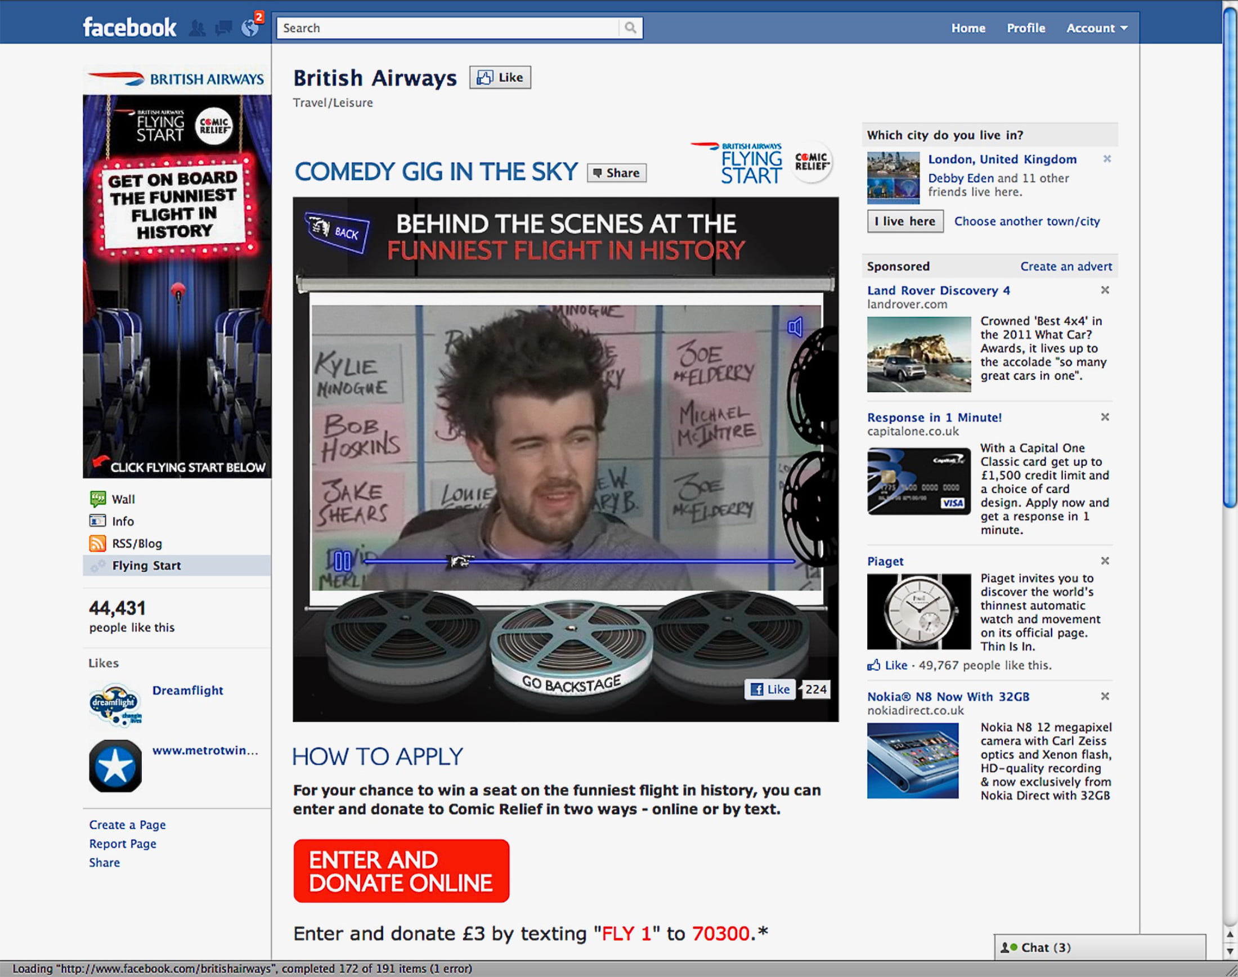The height and width of the screenshot is (977, 1238).
Task: Open notifications globe with 2 badge
Action: pos(250,28)
